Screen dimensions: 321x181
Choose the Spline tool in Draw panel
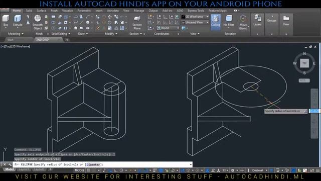coord(76,22)
